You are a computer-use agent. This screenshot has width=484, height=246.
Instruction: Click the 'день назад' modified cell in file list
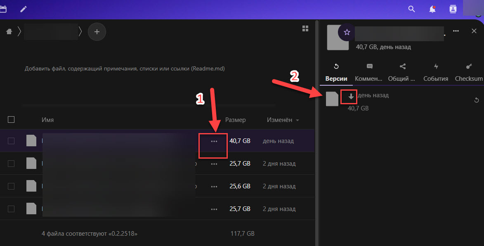tap(278, 141)
